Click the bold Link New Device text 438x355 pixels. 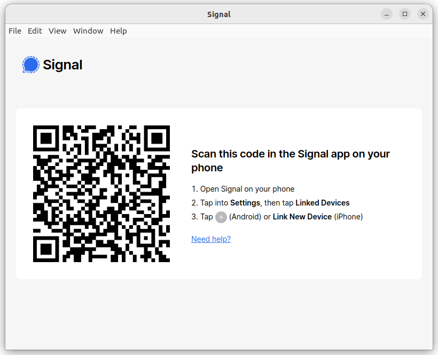pos(302,217)
